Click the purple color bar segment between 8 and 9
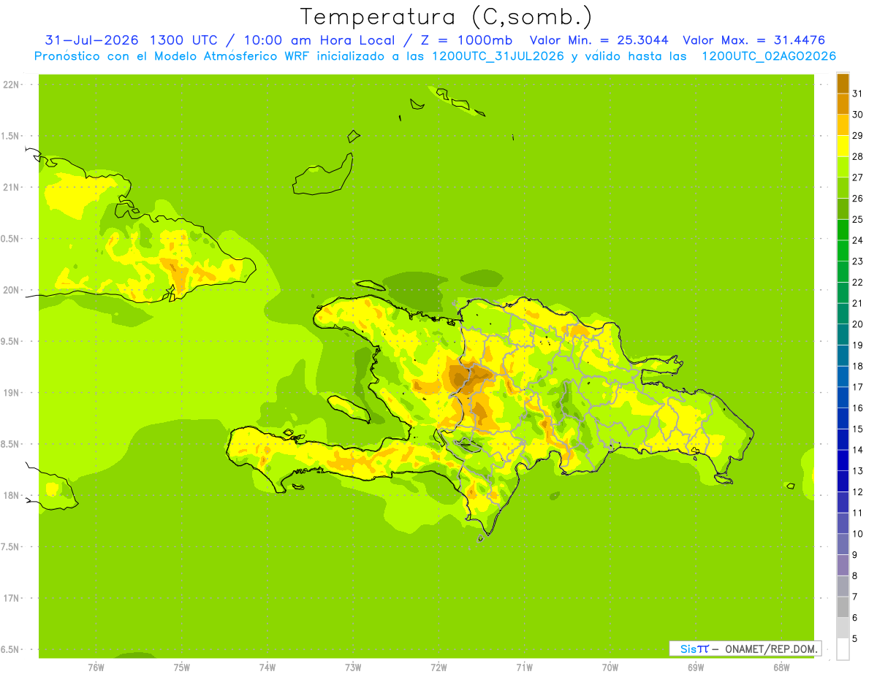This screenshot has height=677, width=877. (x=843, y=566)
